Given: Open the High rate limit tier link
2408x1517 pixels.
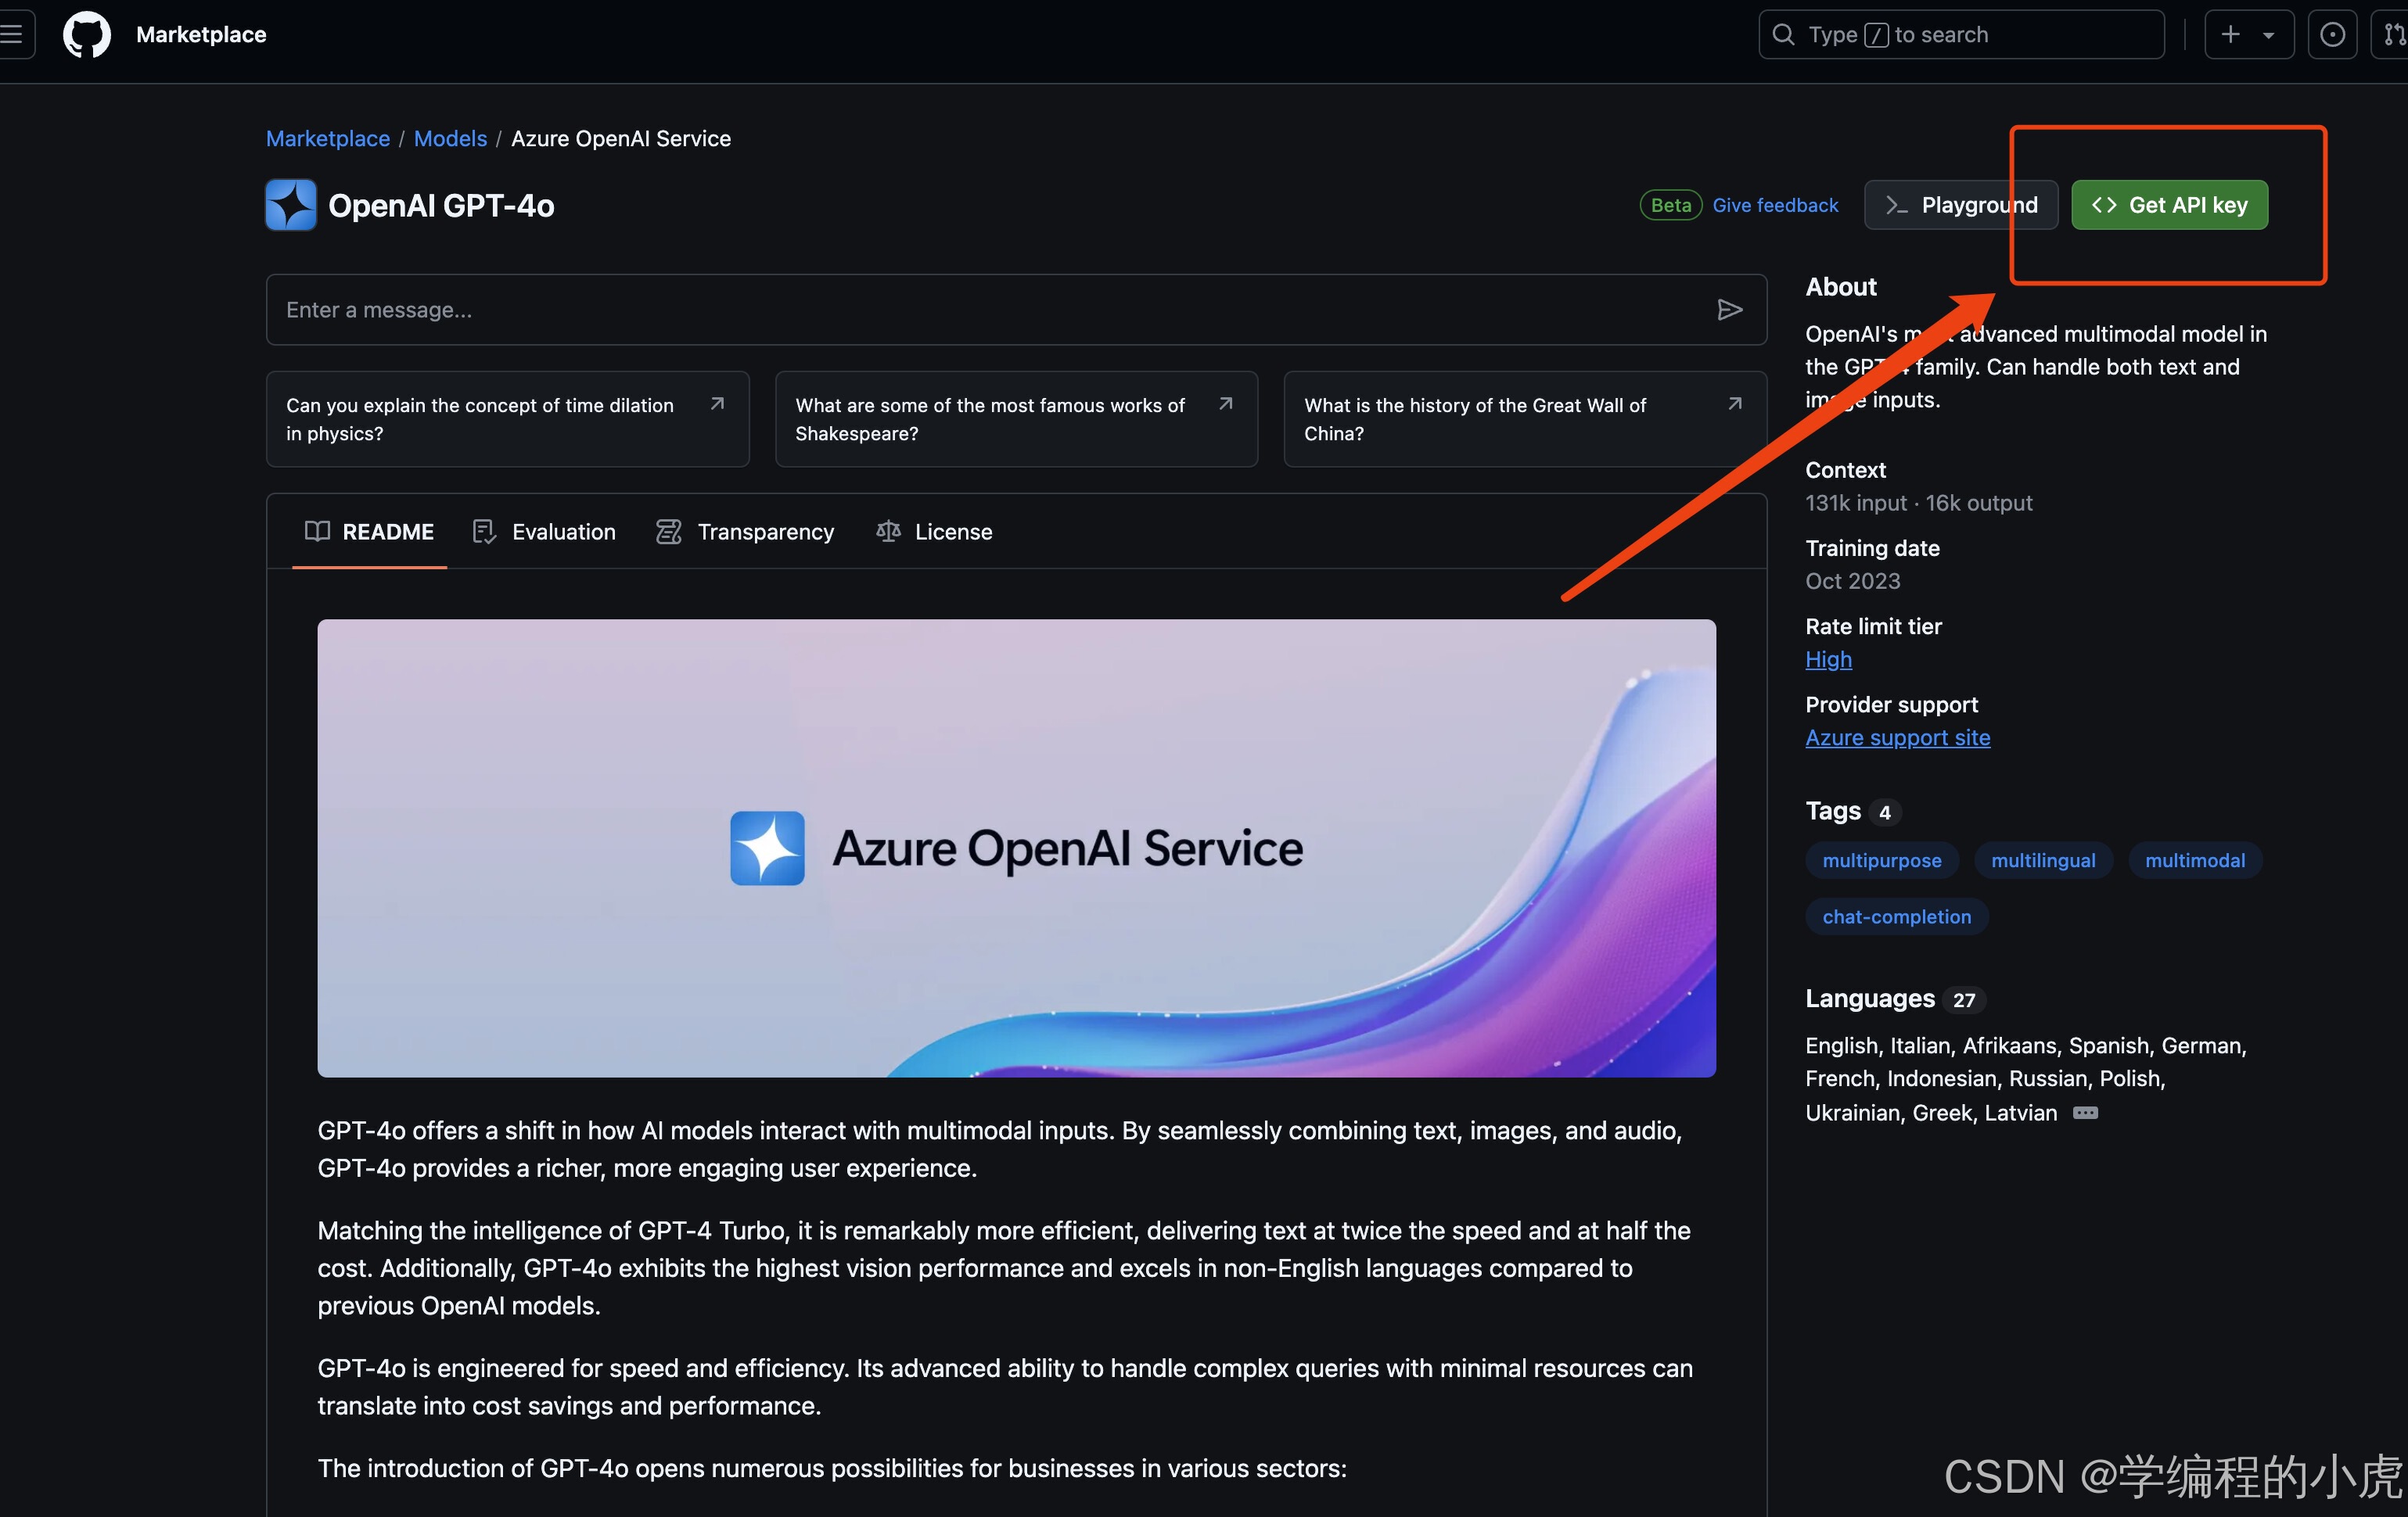Looking at the screenshot, I should pos(1828,659).
